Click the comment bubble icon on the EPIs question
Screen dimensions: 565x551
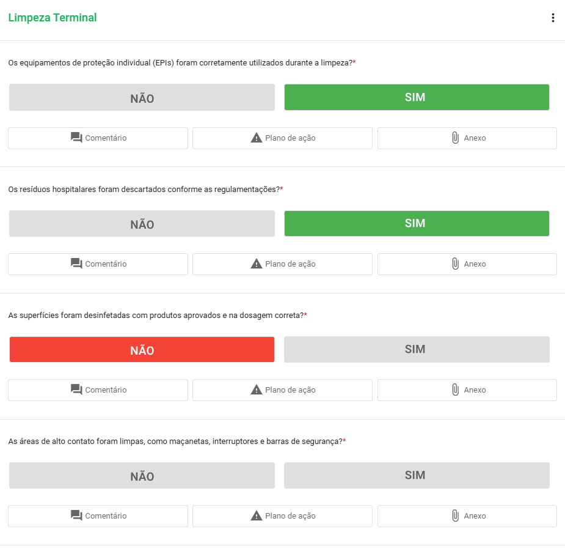tap(76, 138)
